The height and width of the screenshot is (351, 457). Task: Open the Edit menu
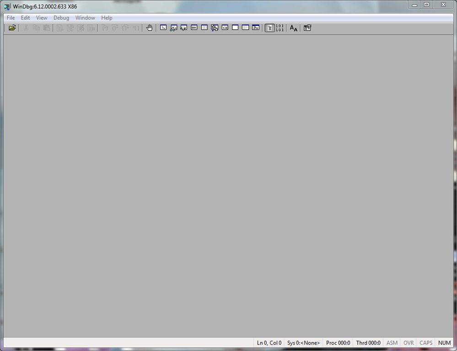[x=25, y=18]
